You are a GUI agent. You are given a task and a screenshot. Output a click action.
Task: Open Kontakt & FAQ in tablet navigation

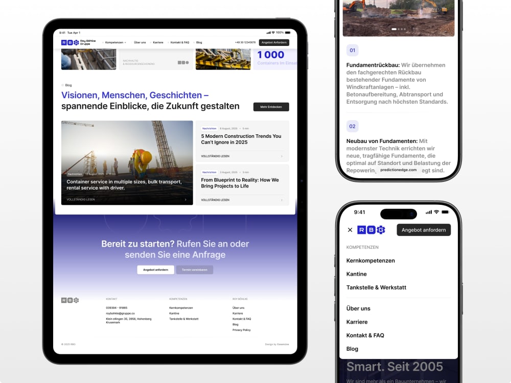pos(179,42)
